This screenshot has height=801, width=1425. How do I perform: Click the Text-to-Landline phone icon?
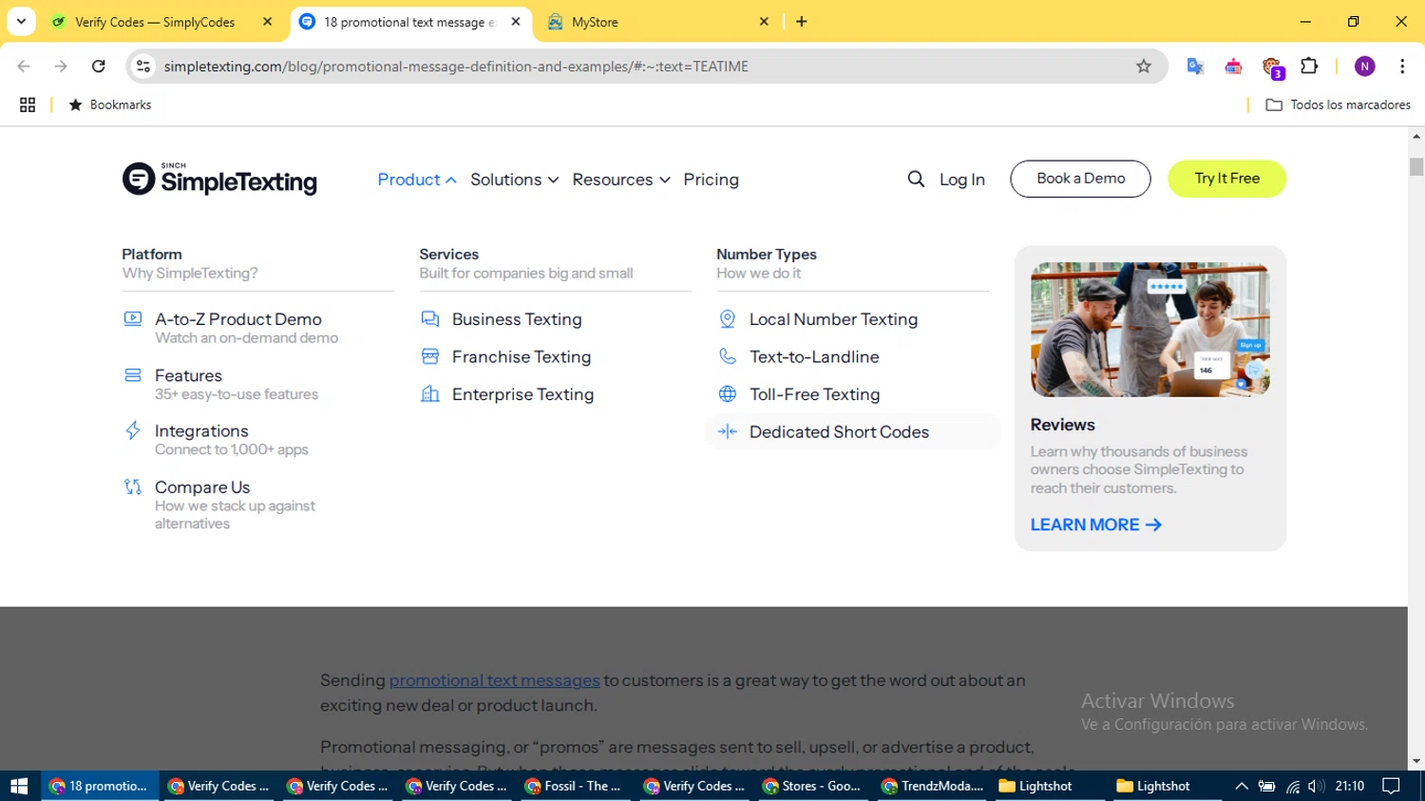click(728, 356)
